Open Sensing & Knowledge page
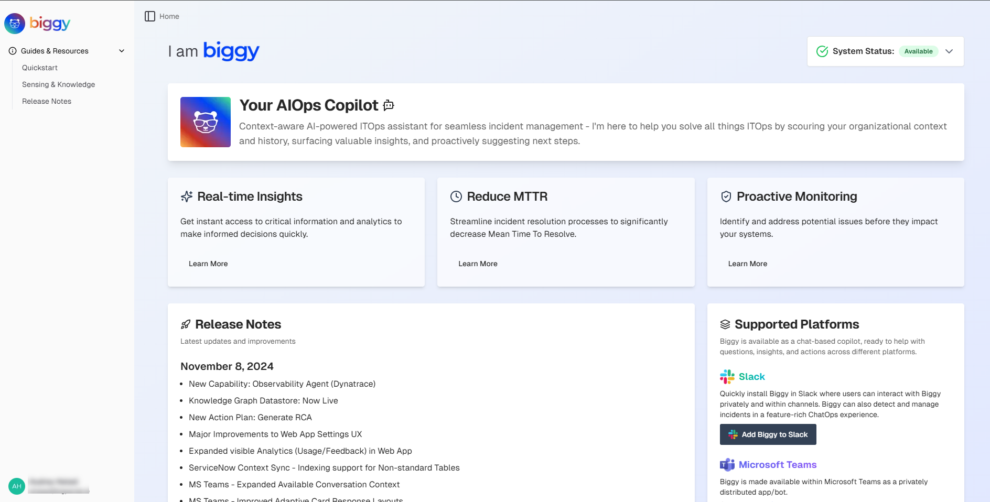Screen dimensions: 990x502 pos(58,84)
